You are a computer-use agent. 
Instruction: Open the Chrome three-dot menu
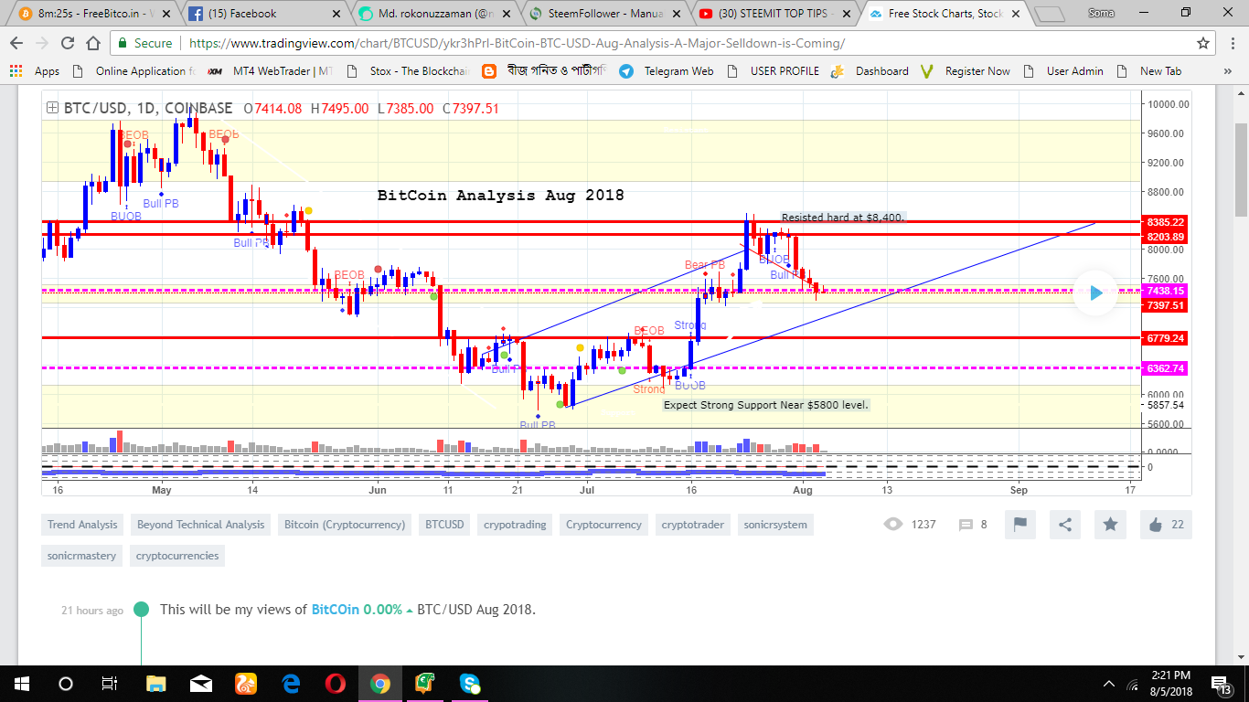point(1231,43)
